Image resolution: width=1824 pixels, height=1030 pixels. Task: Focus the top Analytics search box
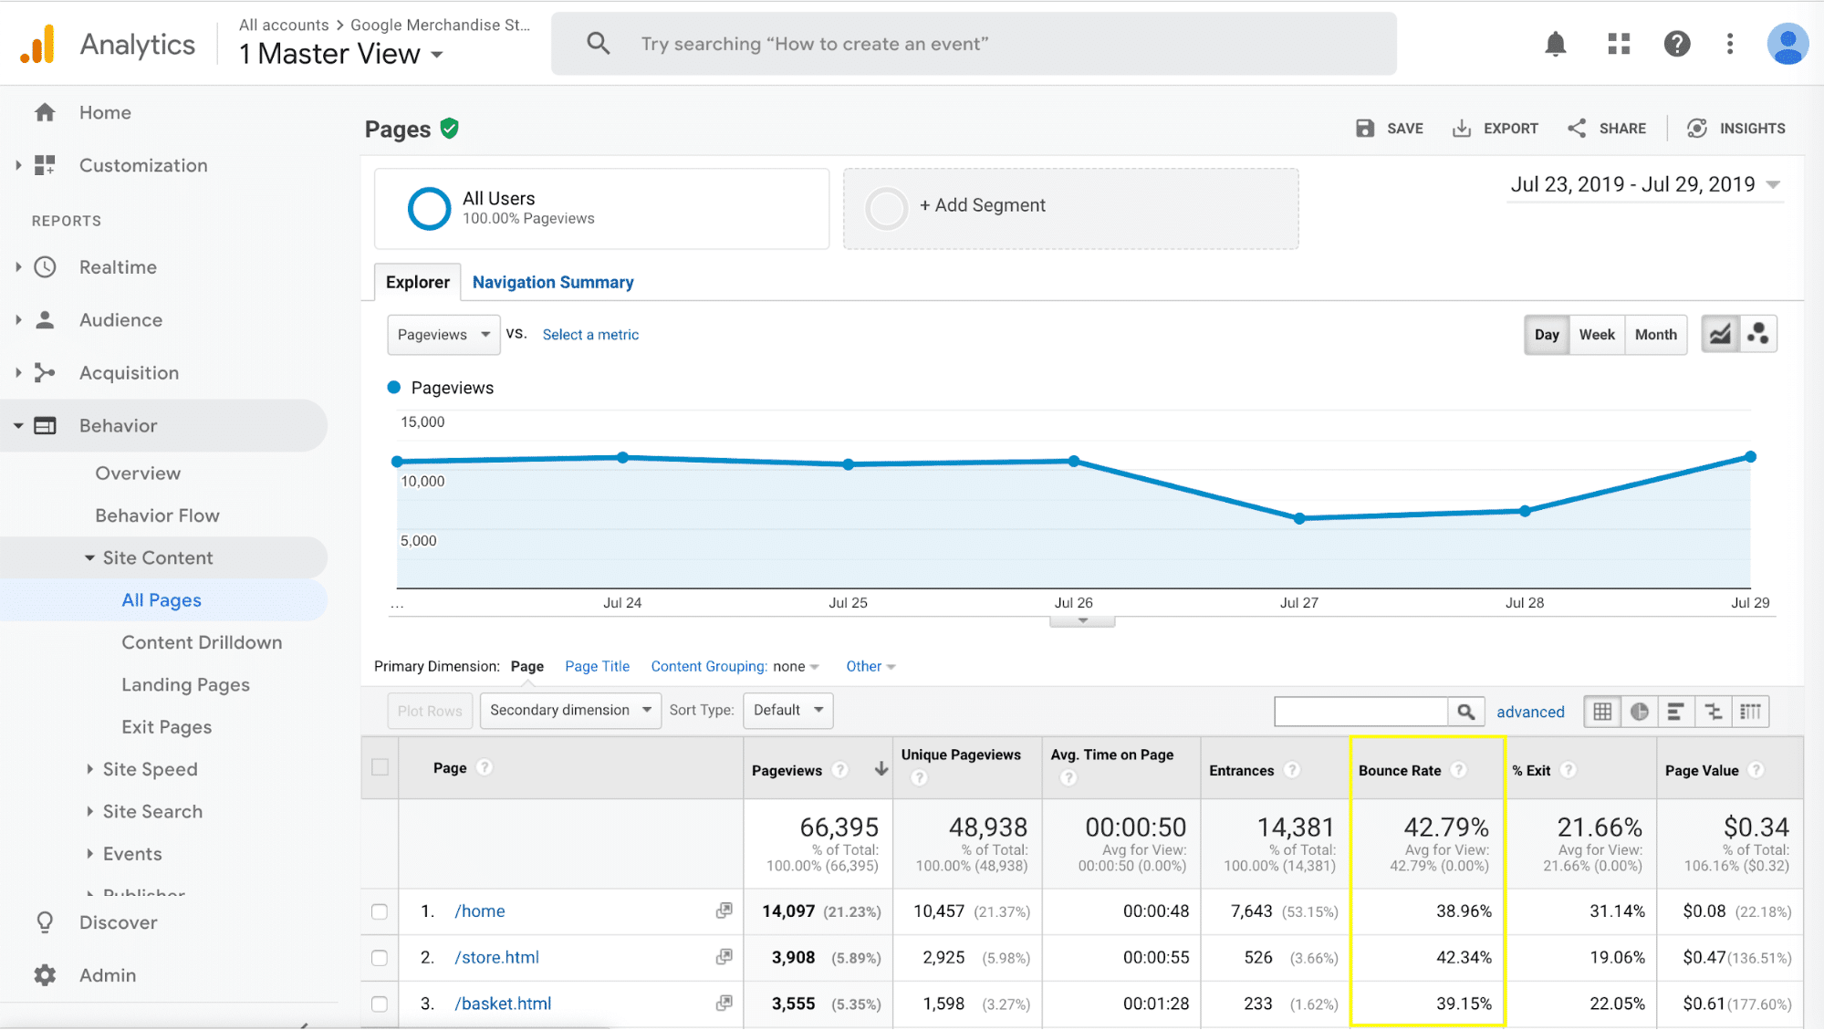[x=974, y=44]
